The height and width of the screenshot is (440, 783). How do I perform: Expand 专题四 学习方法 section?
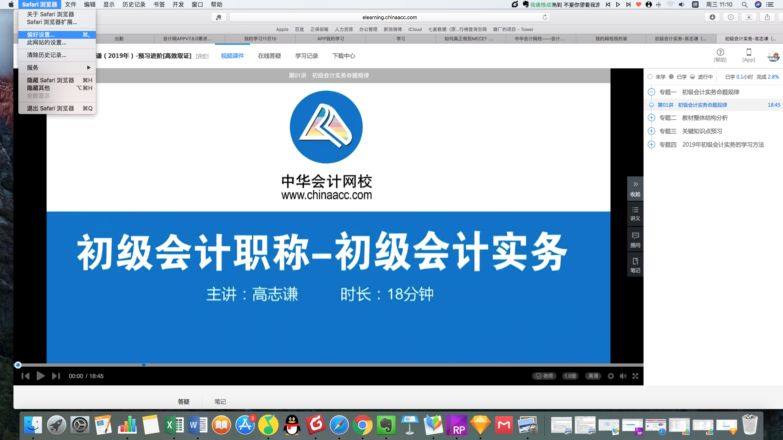coord(651,145)
